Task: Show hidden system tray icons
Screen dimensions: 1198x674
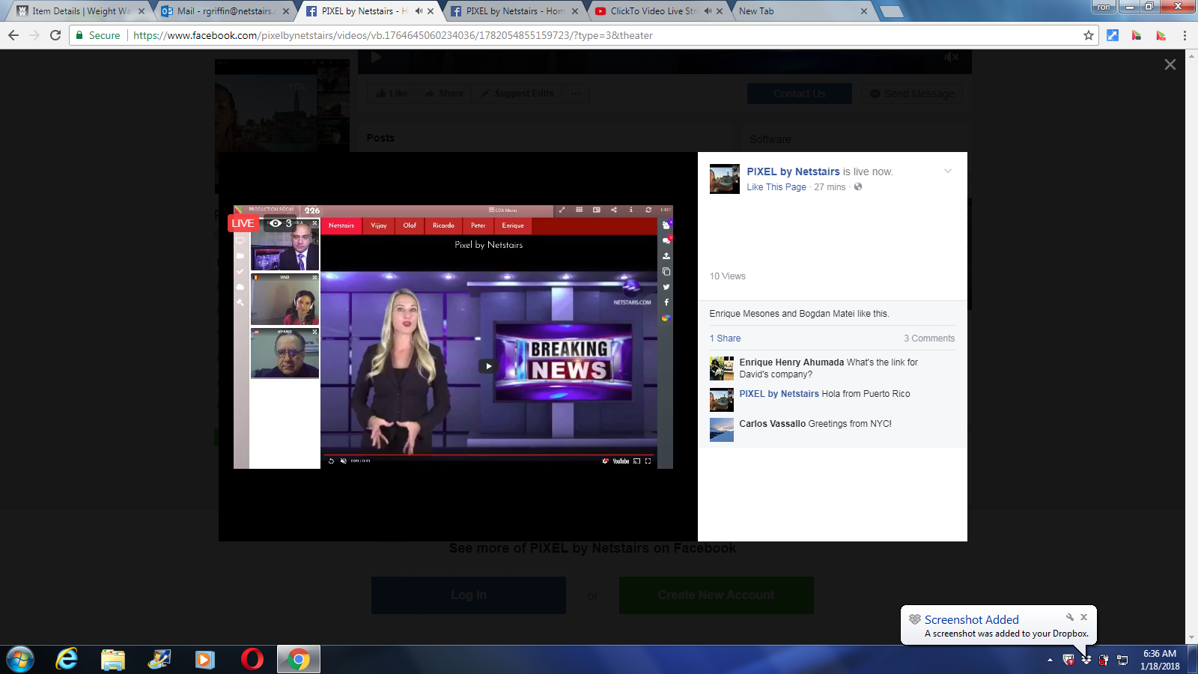Action: (1050, 660)
